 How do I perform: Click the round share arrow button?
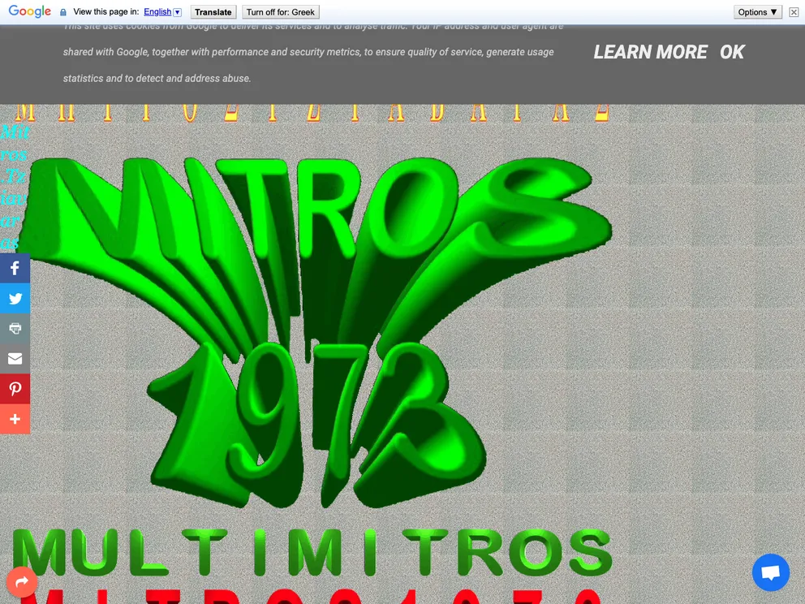22,581
